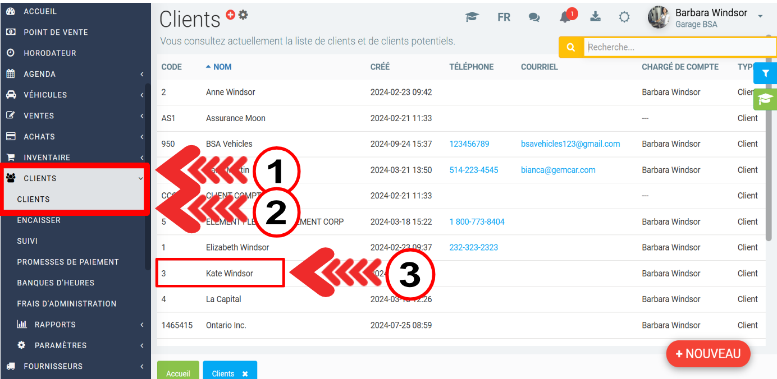Toggle the theme sun icon in header

(x=624, y=17)
